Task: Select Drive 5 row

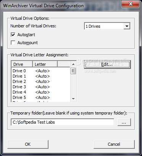Action: (x=41, y=97)
